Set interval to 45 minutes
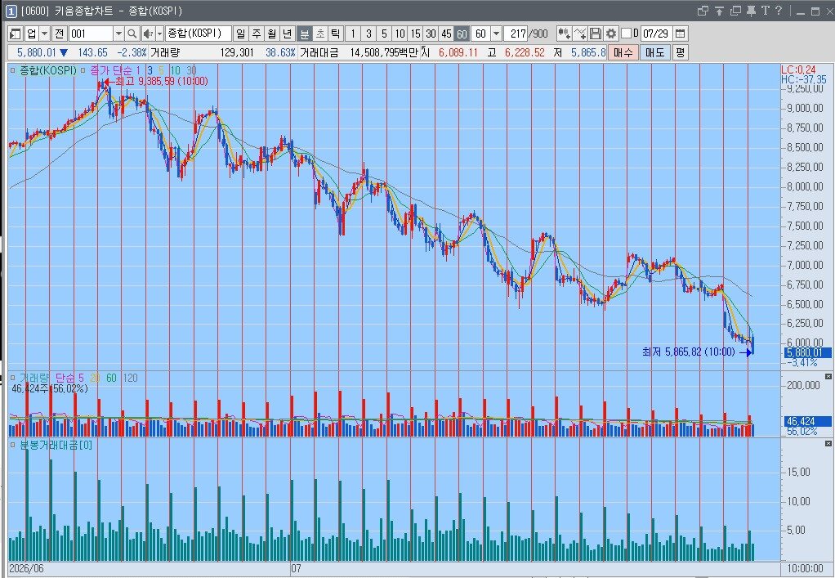The height and width of the screenshot is (578, 835). pos(446,34)
